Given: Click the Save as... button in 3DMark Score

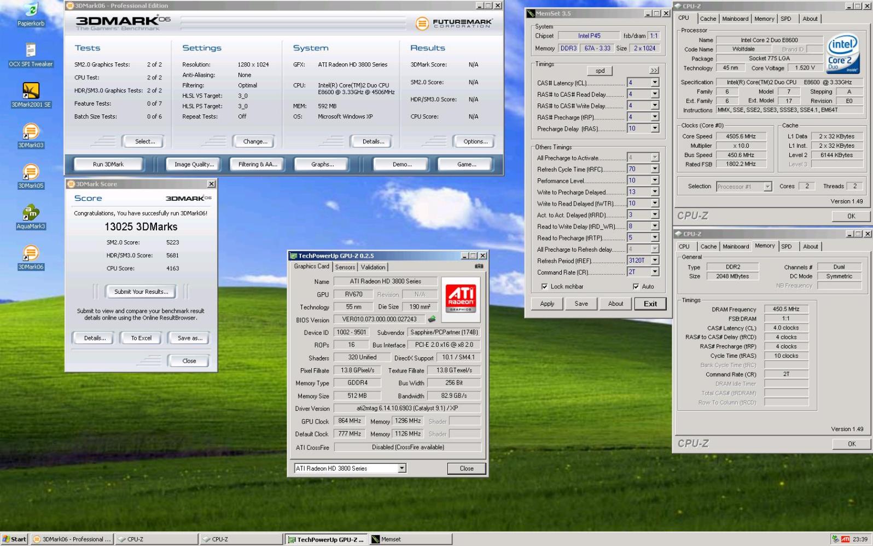Looking at the screenshot, I should point(189,338).
